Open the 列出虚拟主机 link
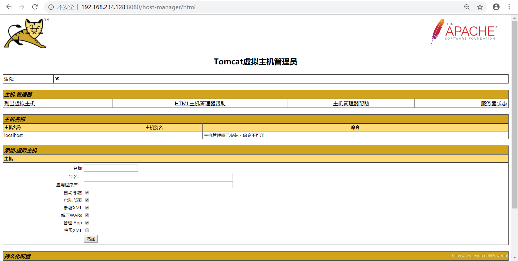Viewport: 518px width, 261px height. point(20,103)
